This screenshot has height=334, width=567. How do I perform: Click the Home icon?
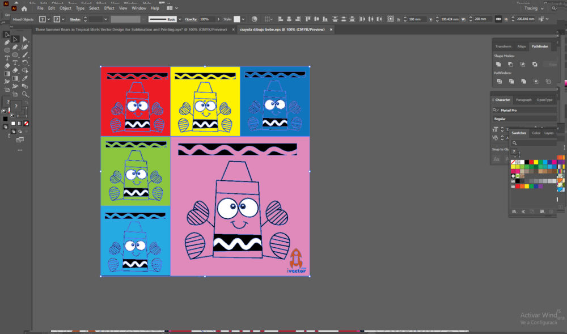point(24,9)
